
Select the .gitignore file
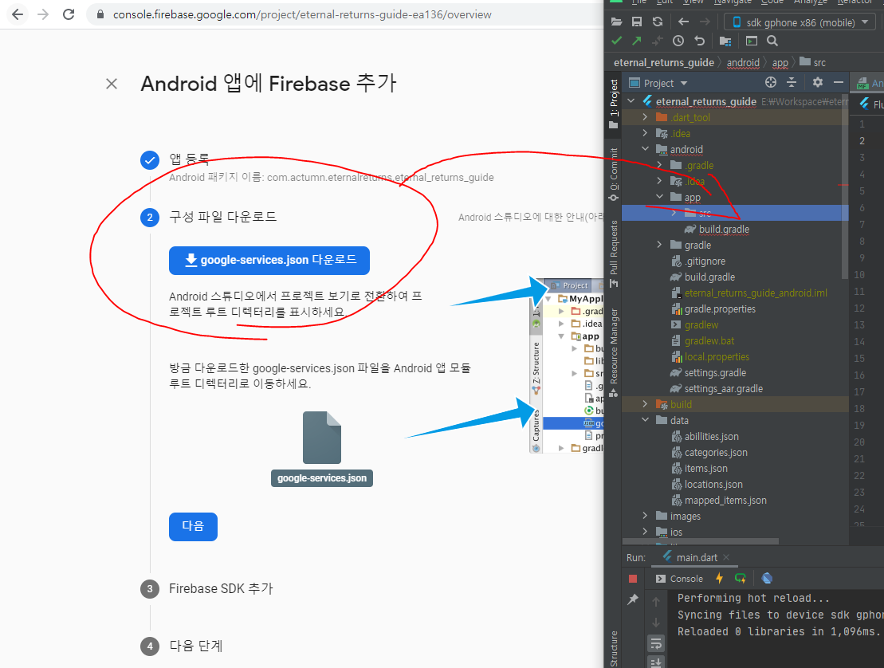(x=705, y=261)
